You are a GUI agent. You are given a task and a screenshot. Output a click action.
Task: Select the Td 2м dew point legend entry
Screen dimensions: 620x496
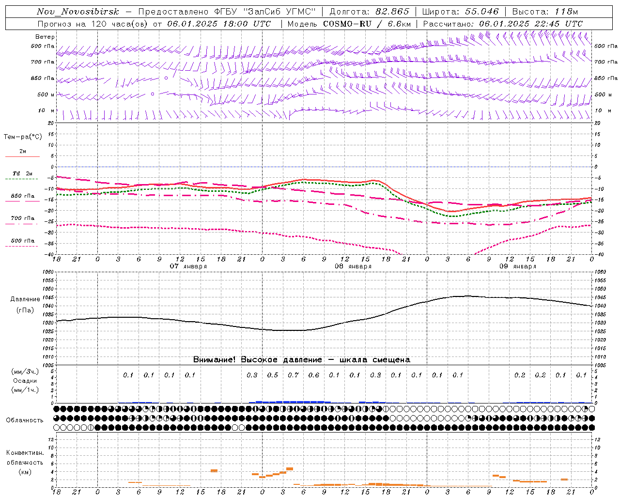pos(23,173)
